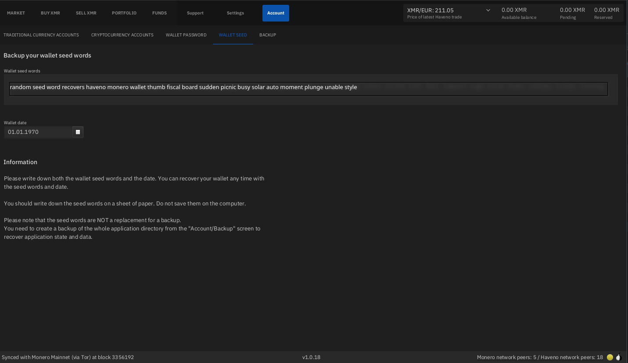
Task: Click the Reserved 0.00 XMR value
Action: 606,10
